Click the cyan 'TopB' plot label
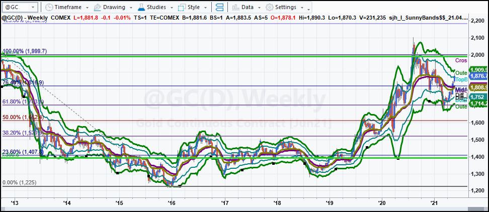The width and height of the screenshot is (489, 212). 461,79
